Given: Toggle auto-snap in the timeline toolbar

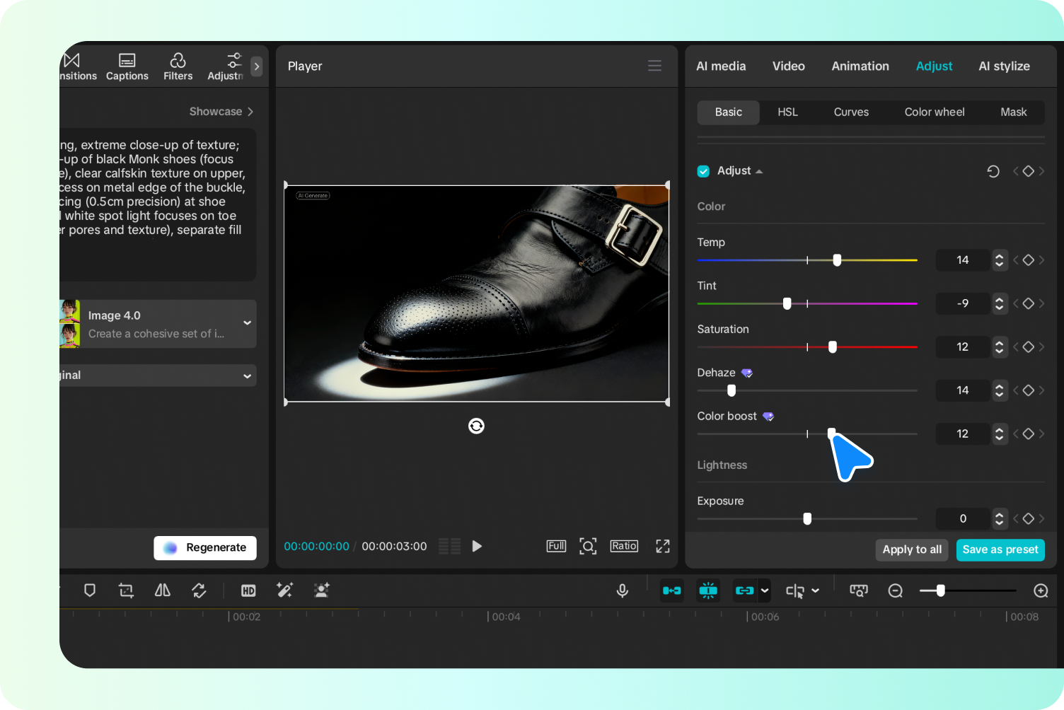Looking at the screenshot, I should click(x=708, y=590).
